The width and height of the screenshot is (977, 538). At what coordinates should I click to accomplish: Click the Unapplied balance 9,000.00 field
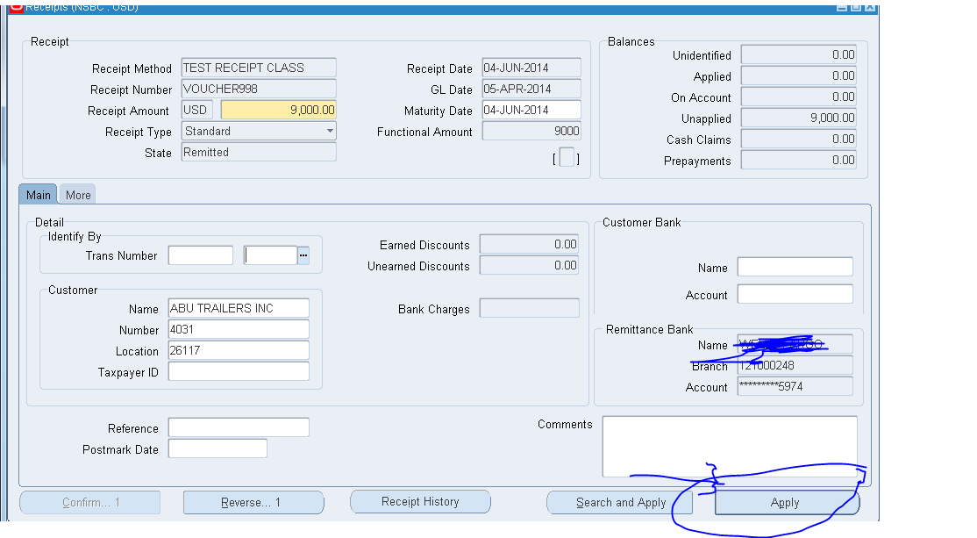point(798,118)
